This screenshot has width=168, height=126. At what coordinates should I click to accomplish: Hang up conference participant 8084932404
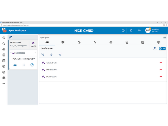[x=161, y=70]
